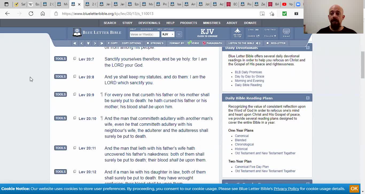365x194 pixels.
Task: Click the browser back arrow
Action: 7,14
